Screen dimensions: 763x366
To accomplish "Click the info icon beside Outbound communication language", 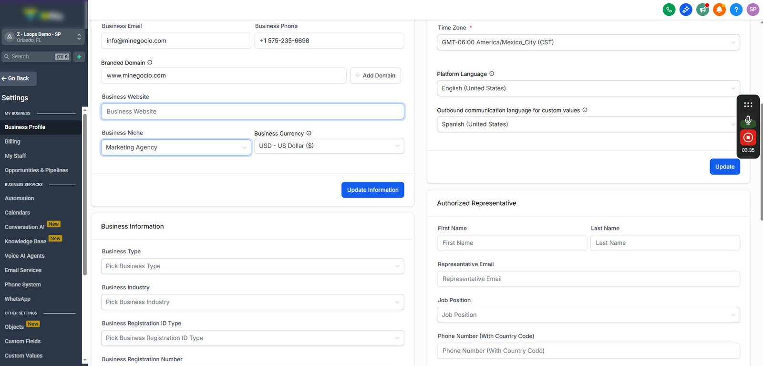I will point(585,110).
